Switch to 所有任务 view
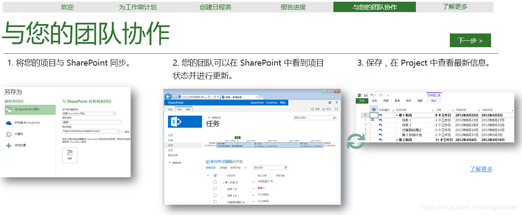 211,168
